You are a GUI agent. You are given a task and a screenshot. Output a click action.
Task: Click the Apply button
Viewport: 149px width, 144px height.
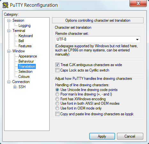tap(102, 136)
